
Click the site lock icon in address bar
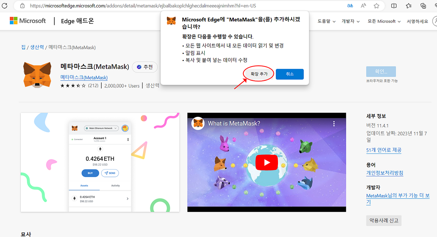point(22,6)
